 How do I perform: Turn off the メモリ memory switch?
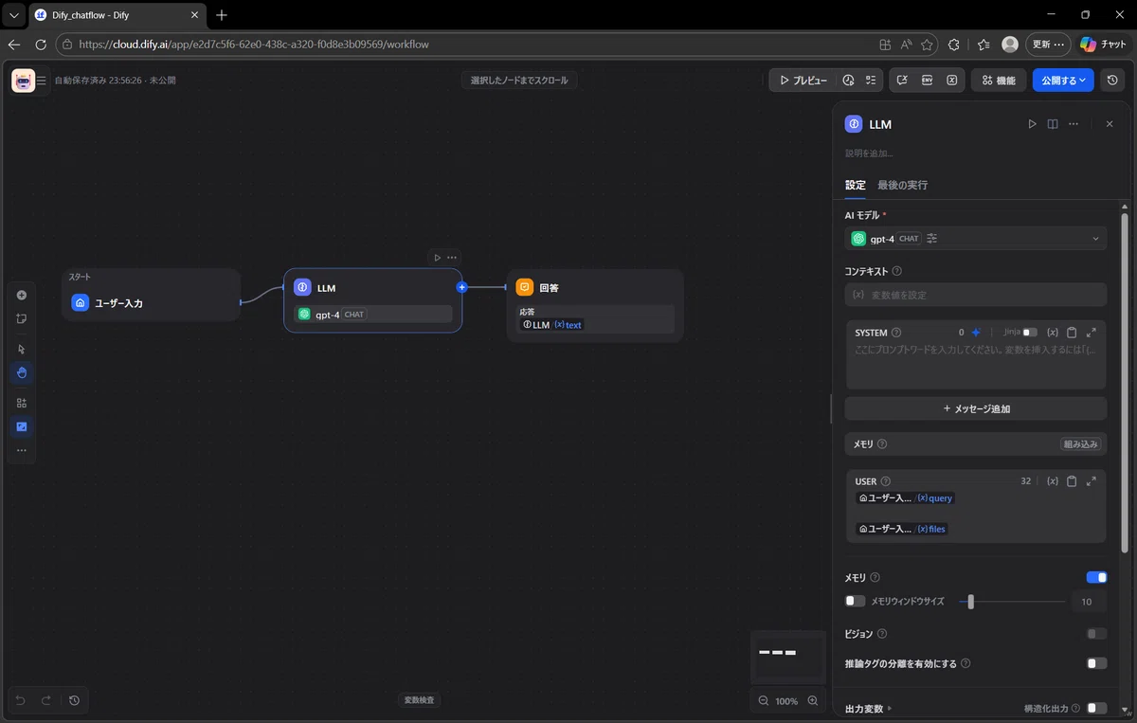(x=1096, y=577)
